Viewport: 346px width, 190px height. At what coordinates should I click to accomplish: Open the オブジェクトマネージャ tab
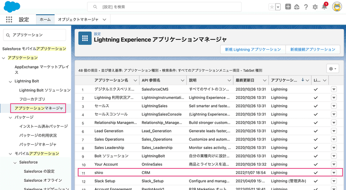(78, 19)
